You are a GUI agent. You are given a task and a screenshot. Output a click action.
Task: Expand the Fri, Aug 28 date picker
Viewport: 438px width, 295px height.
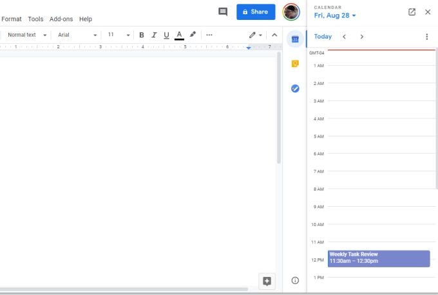click(x=335, y=15)
